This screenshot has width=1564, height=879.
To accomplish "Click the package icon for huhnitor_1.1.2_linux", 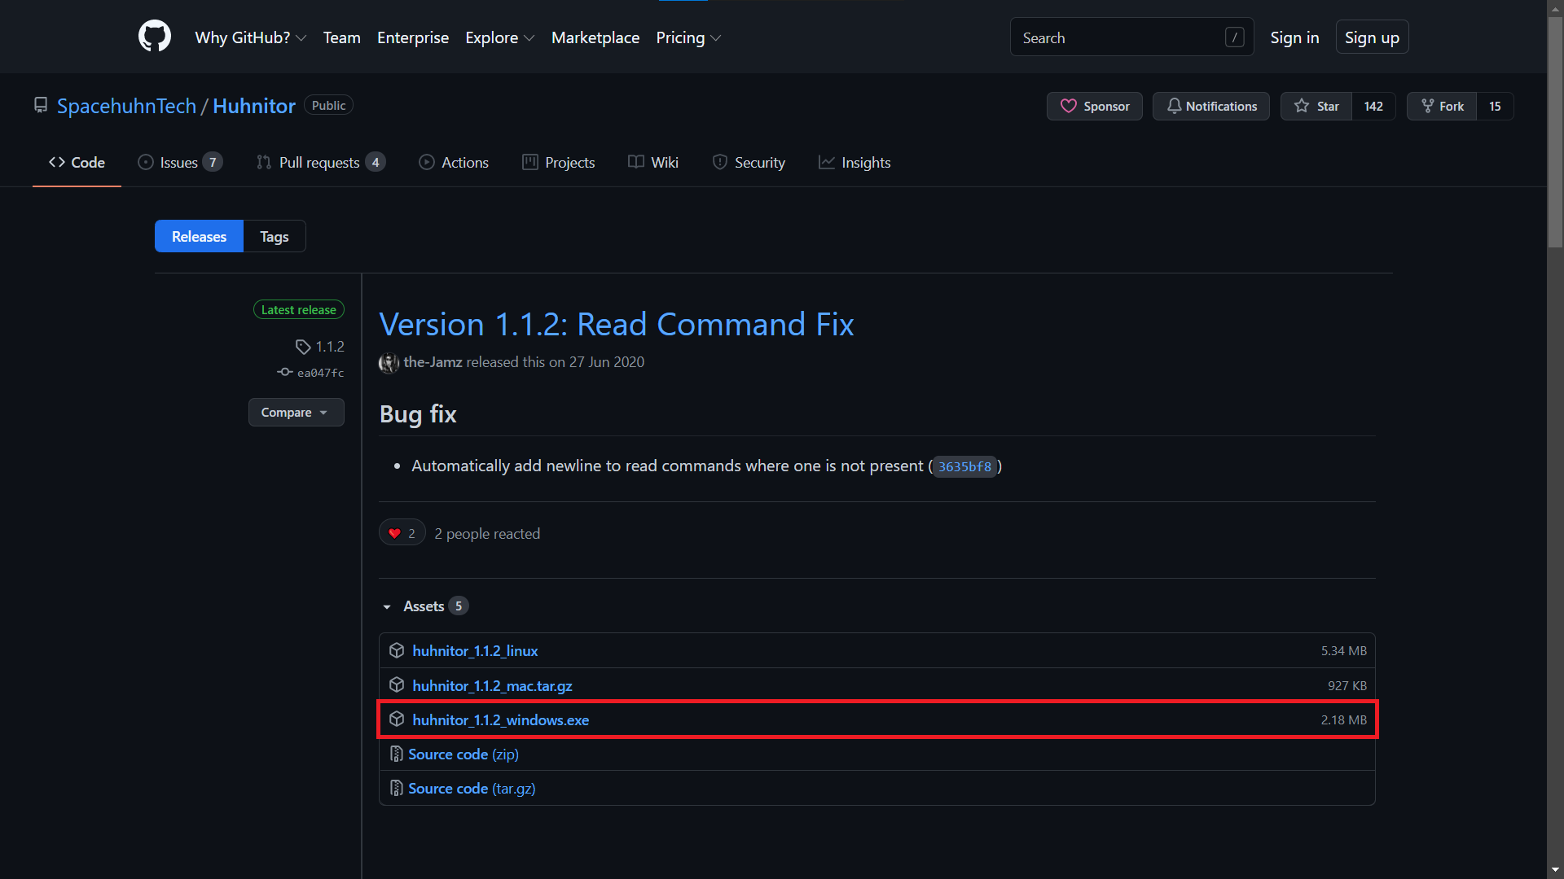I will click(x=397, y=650).
